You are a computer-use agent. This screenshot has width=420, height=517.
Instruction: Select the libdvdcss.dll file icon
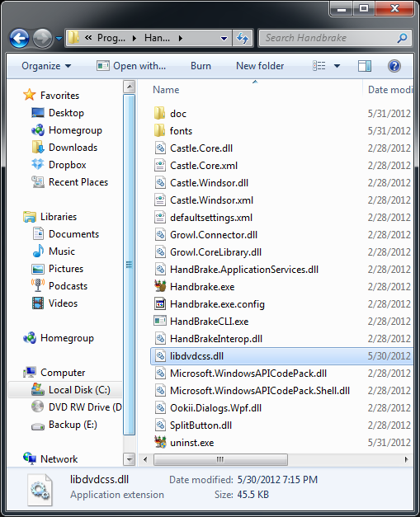pos(160,355)
